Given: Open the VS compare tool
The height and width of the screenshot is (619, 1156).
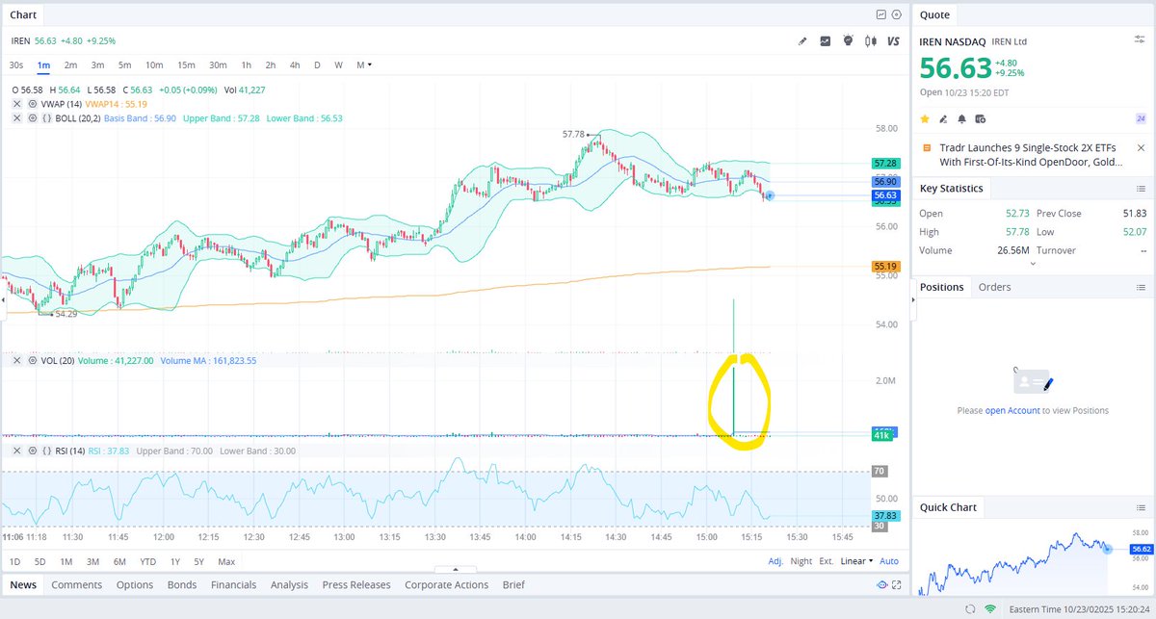Looking at the screenshot, I should [x=893, y=40].
